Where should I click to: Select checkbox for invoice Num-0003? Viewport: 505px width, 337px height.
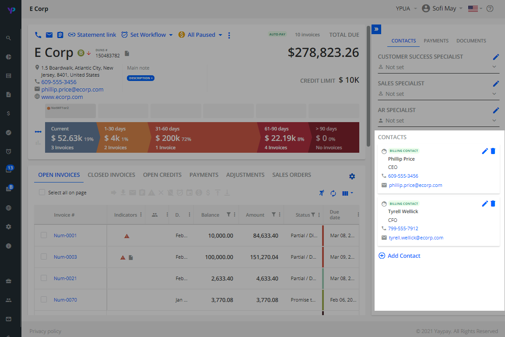pos(44,256)
